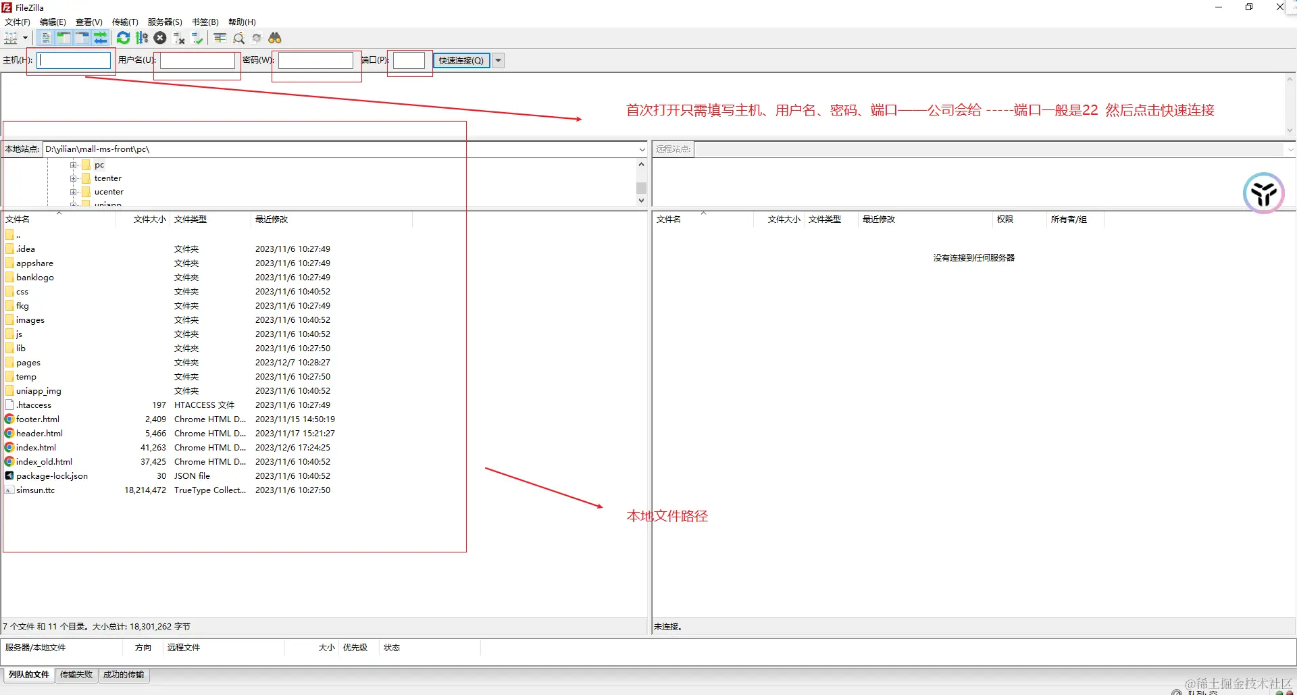
Task: Open the Site Manager icon
Action: 11,38
